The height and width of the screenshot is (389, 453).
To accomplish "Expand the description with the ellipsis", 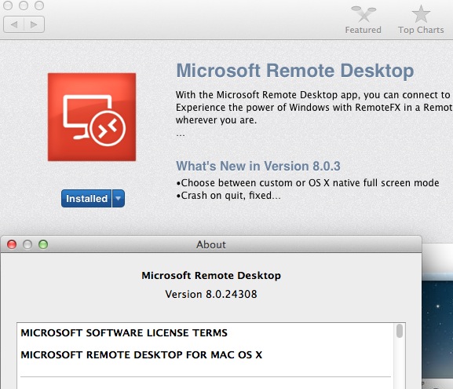I will click(x=181, y=134).
